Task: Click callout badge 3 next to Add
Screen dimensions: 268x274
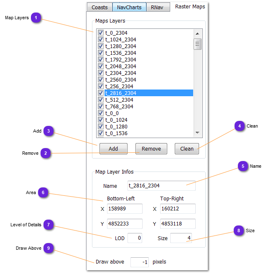Action: click(x=48, y=131)
